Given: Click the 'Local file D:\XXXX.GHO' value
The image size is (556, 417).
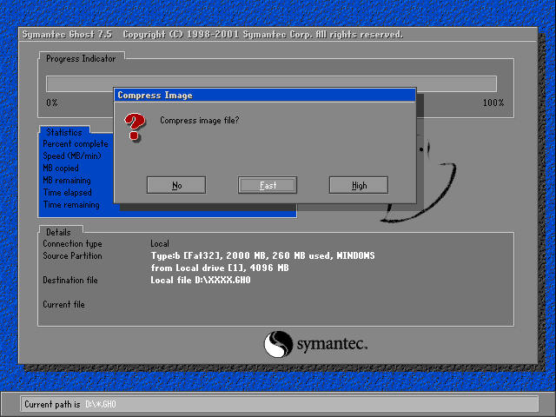Looking at the screenshot, I should (x=201, y=280).
